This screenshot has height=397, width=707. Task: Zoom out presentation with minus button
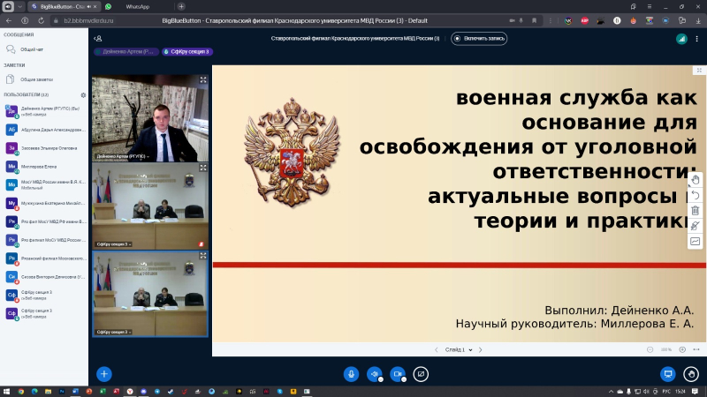(x=650, y=349)
